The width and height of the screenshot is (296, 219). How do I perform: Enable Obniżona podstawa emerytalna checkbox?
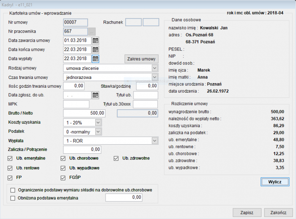(13, 198)
